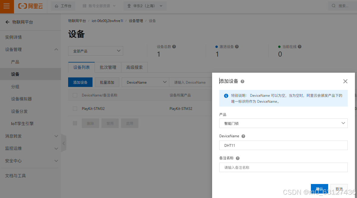Click the help icon beside DeviceName label
This screenshot has width=357, height=198.
click(x=243, y=136)
